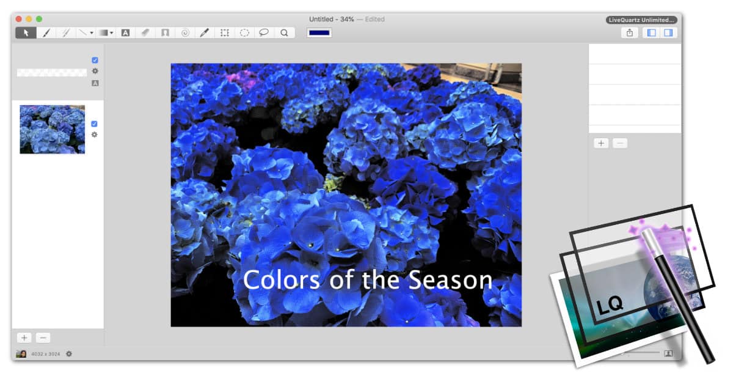Open the photo layer's gear settings
Image resolution: width=733 pixels, height=384 pixels.
click(94, 135)
